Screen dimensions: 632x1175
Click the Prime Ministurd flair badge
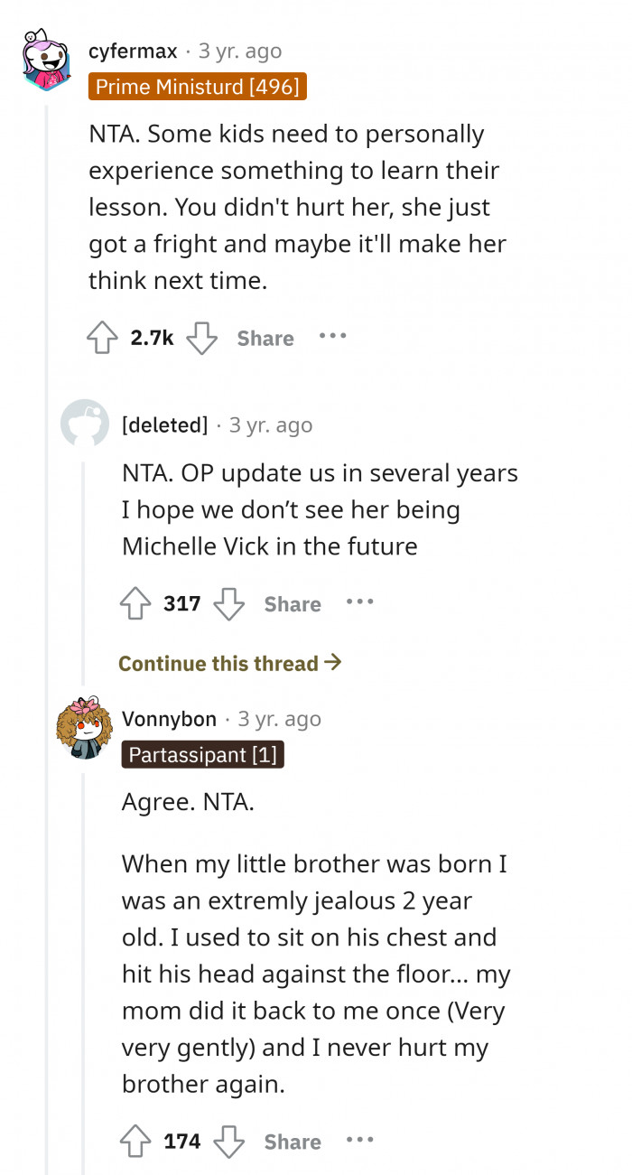[199, 87]
